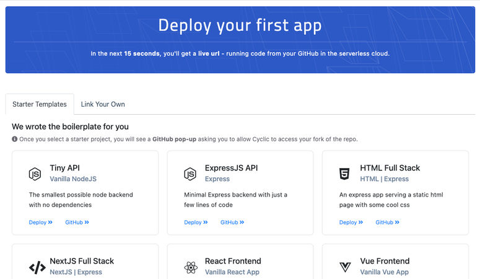Select the React Frontend card title
This screenshot has width=480, height=279.
[233, 261]
